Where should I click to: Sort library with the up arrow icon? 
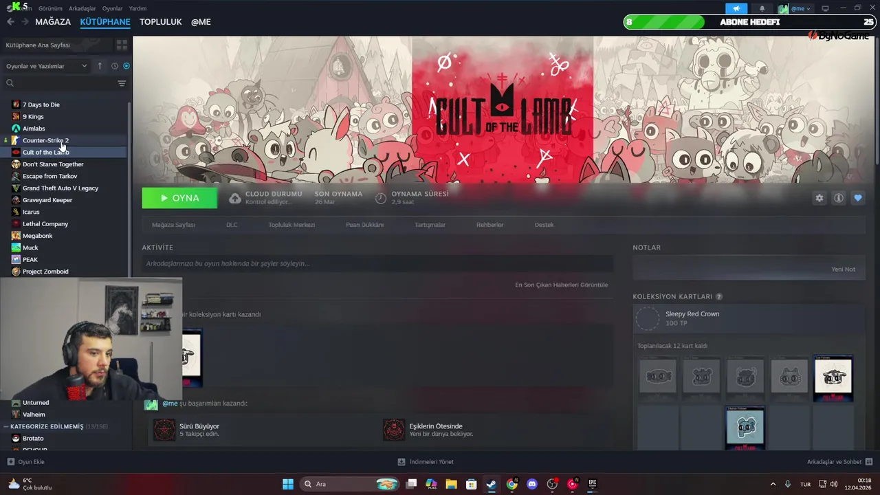click(x=100, y=66)
